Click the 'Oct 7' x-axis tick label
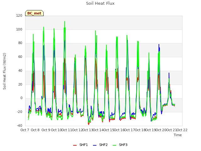This screenshot has height=151, width=201. [25, 130]
